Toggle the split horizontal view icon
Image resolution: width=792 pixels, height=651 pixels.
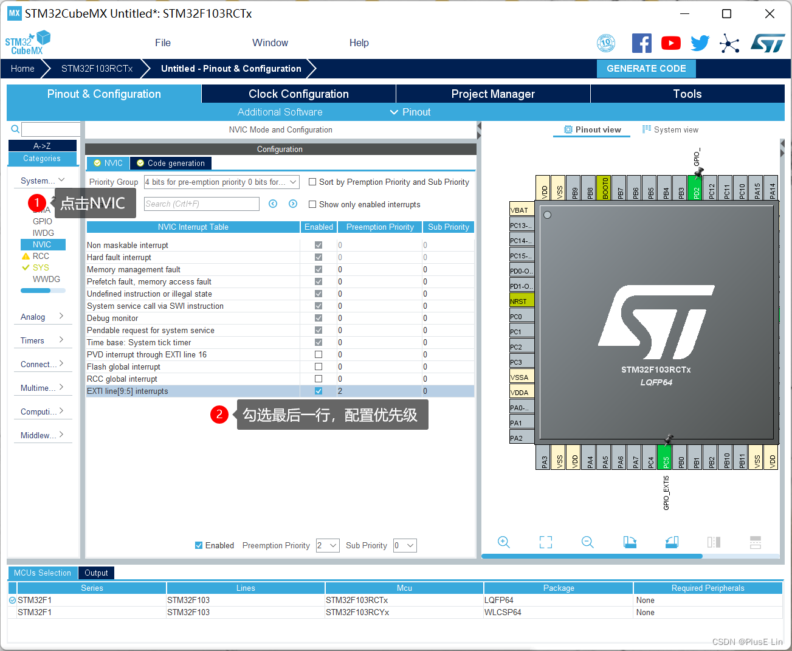[756, 542]
